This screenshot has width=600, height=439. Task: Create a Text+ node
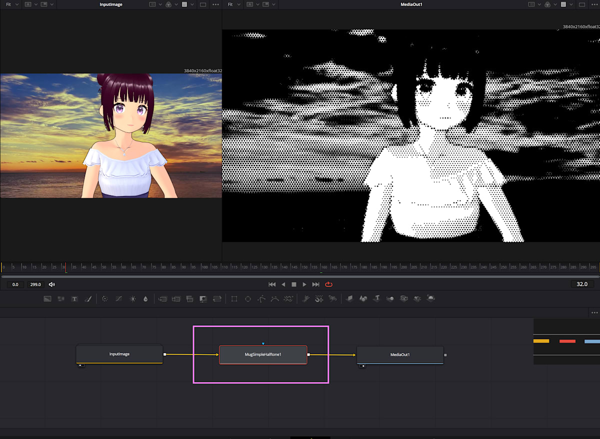[x=74, y=299]
